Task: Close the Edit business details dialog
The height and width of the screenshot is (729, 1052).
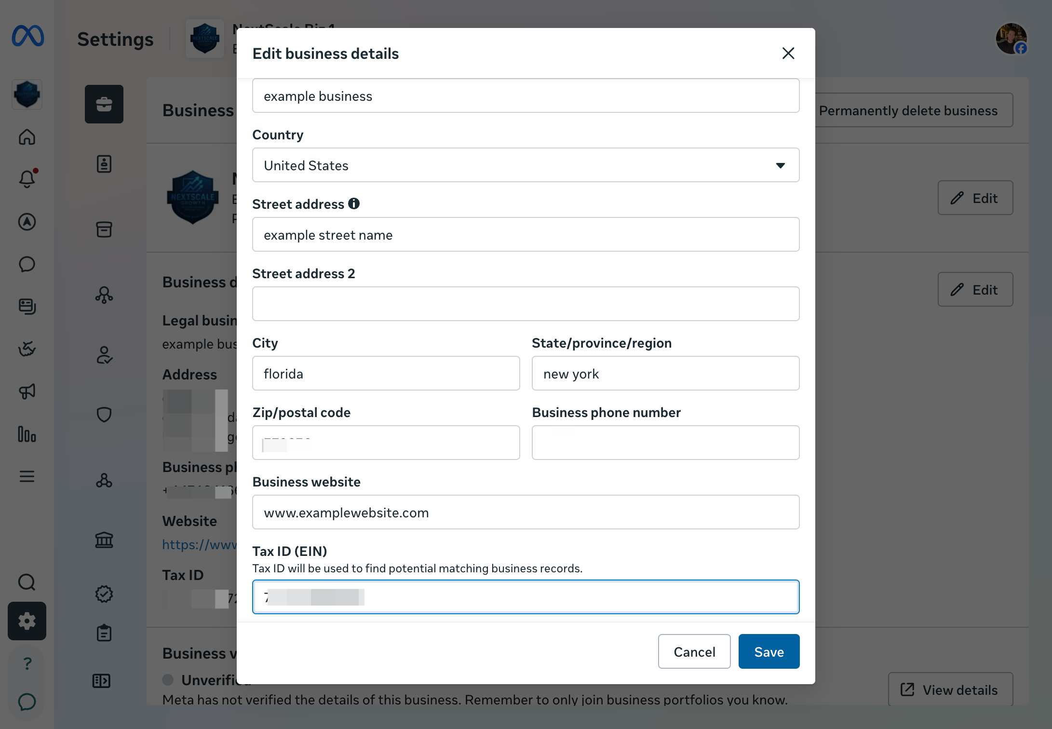Action: (788, 53)
